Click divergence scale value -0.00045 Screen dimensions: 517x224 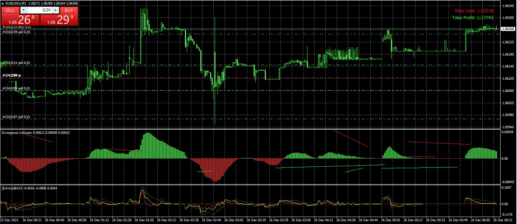tap(508, 182)
